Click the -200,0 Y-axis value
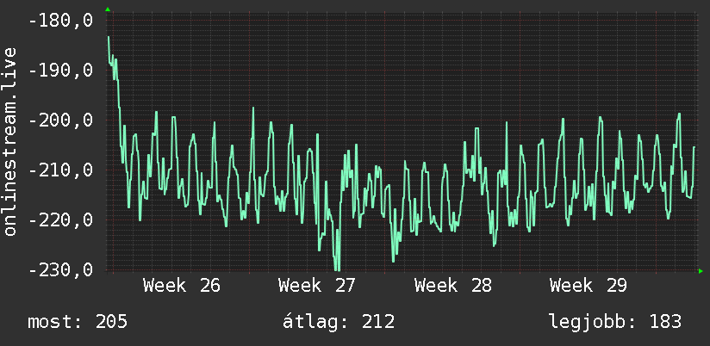710x346 pixels. coord(60,120)
